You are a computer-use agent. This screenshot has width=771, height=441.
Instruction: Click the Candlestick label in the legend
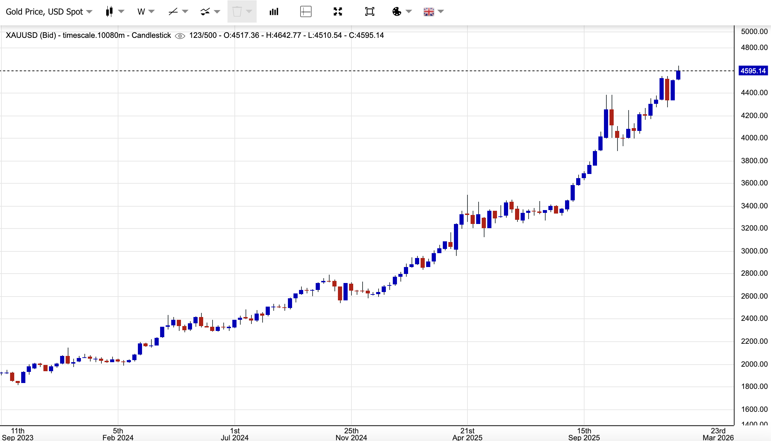(151, 35)
